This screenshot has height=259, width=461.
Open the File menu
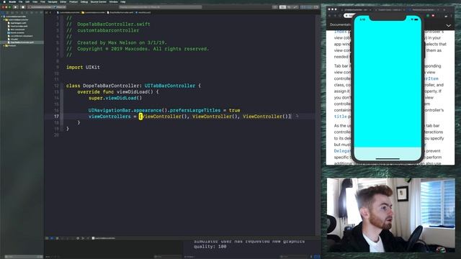tap(21, 1)
